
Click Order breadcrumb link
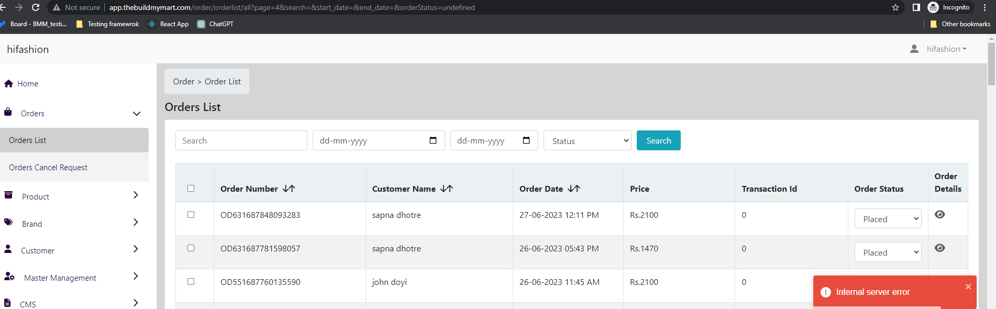coord(183,82)
